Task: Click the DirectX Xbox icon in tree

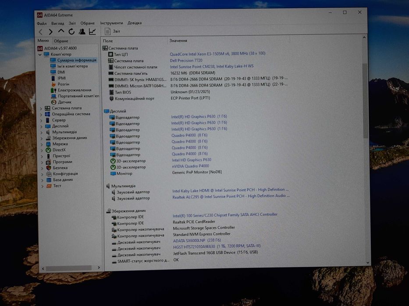Action: click(48, 150)
